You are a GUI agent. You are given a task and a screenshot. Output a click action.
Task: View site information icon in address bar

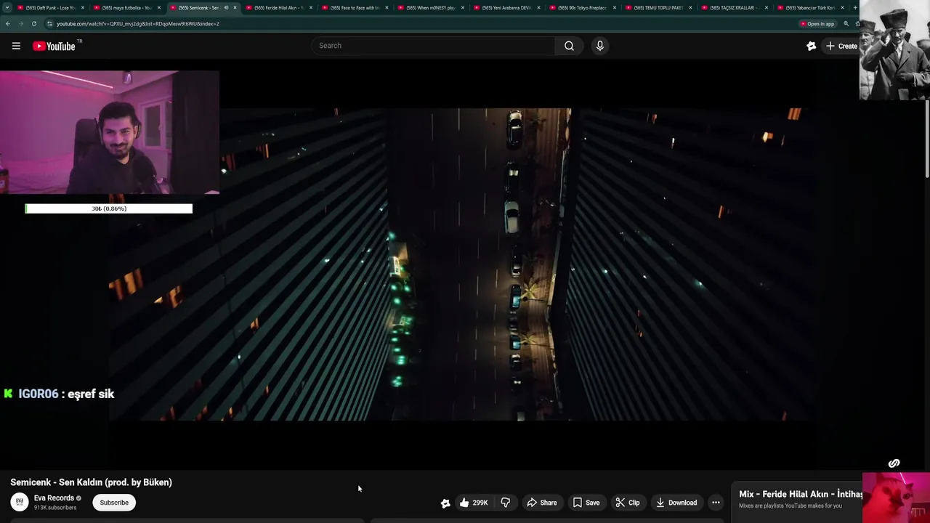coord(49,24)
